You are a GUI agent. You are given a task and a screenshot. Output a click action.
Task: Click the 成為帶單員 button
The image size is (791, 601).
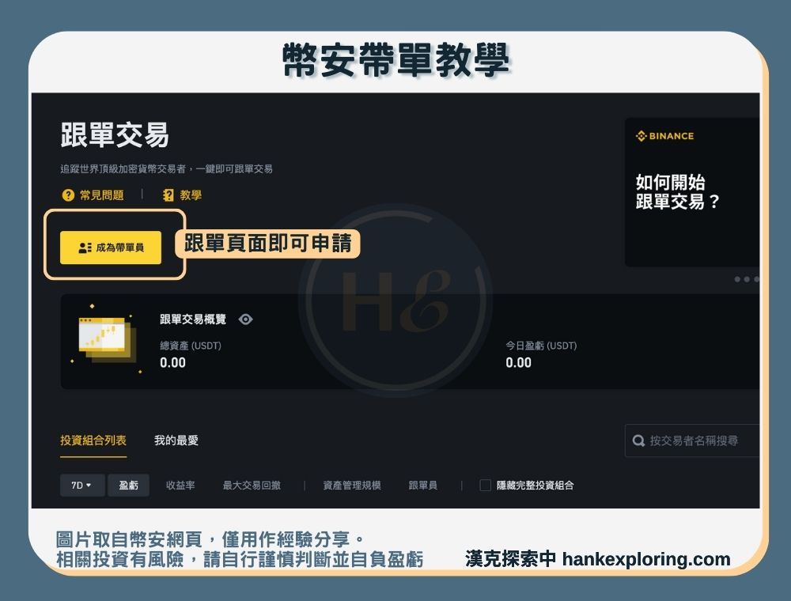[111, 248]
